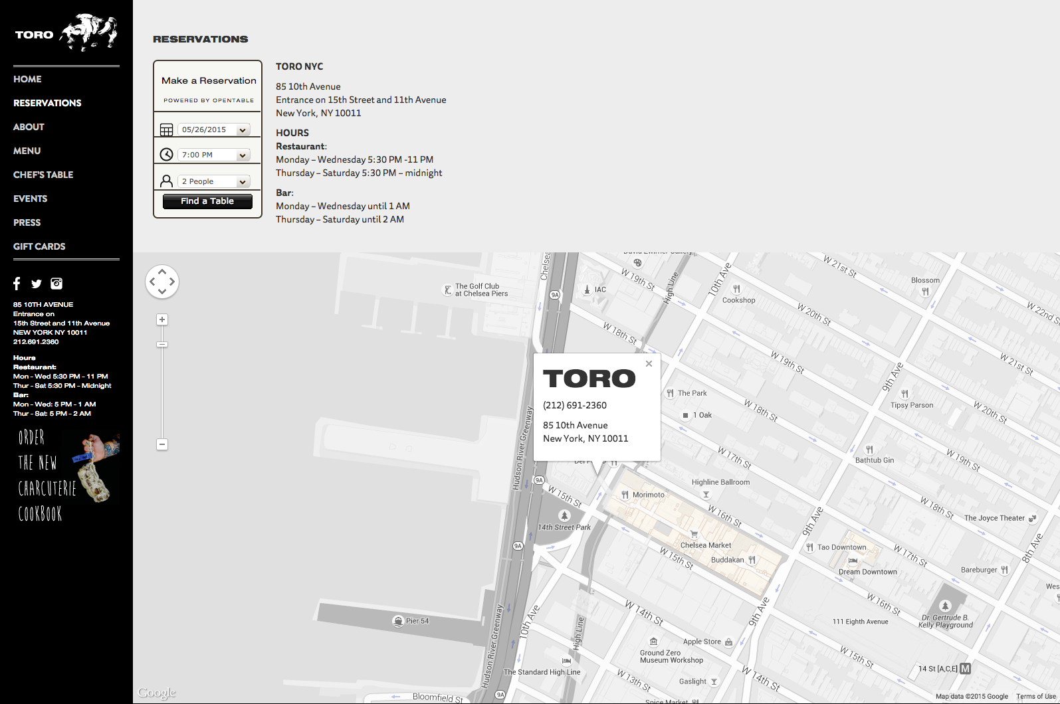Screen dimensions: 1060x704
Task: Open ABOUT in sidebar menu
Action: pos(29,127)
